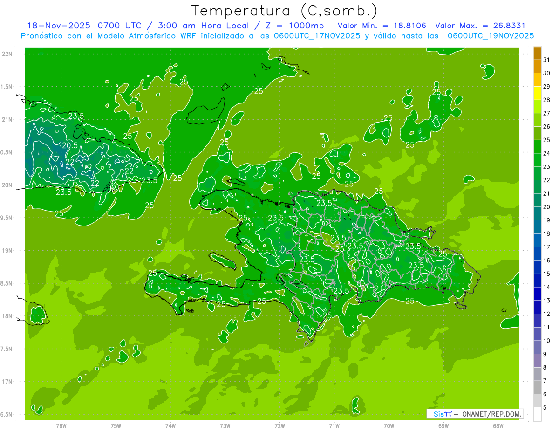Click the teal swatch between 19 and 20

point(537,213)
